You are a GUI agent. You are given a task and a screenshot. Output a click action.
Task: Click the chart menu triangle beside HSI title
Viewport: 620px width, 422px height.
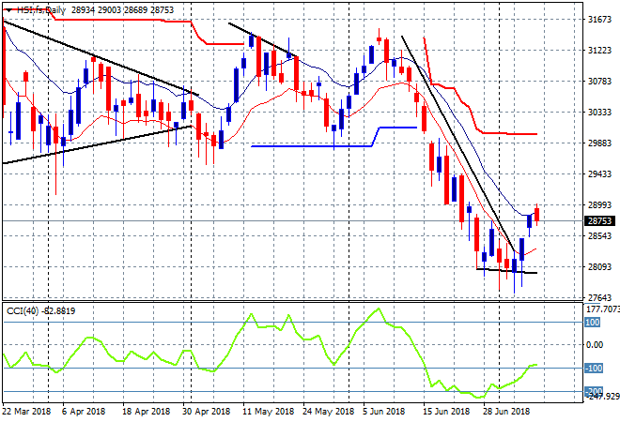(8, 8)
